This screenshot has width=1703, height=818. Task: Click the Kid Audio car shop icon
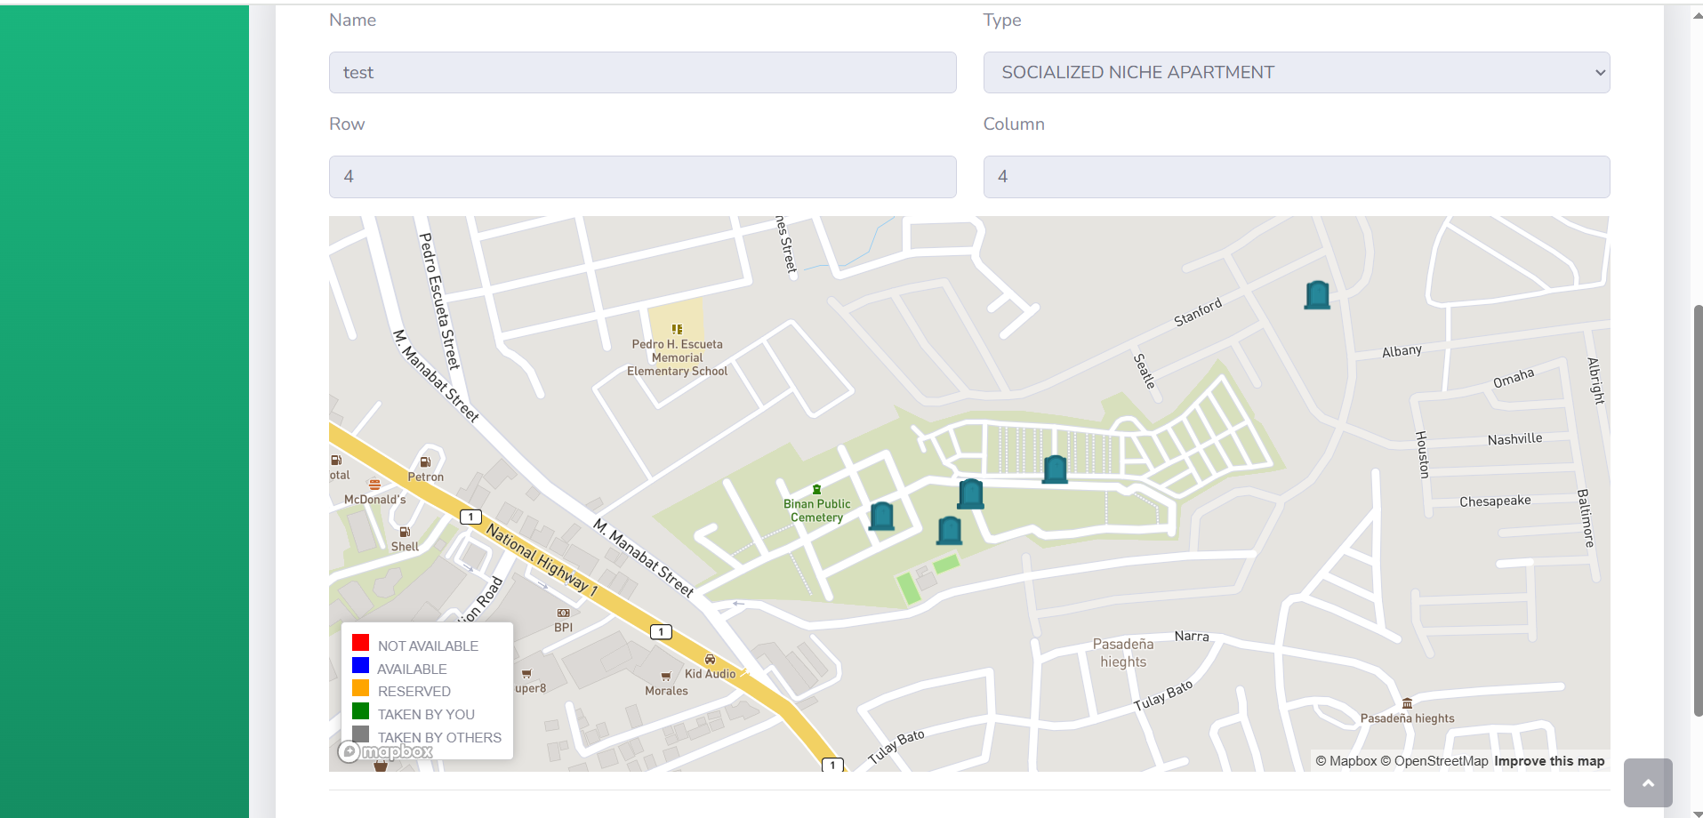coord(710,660)
